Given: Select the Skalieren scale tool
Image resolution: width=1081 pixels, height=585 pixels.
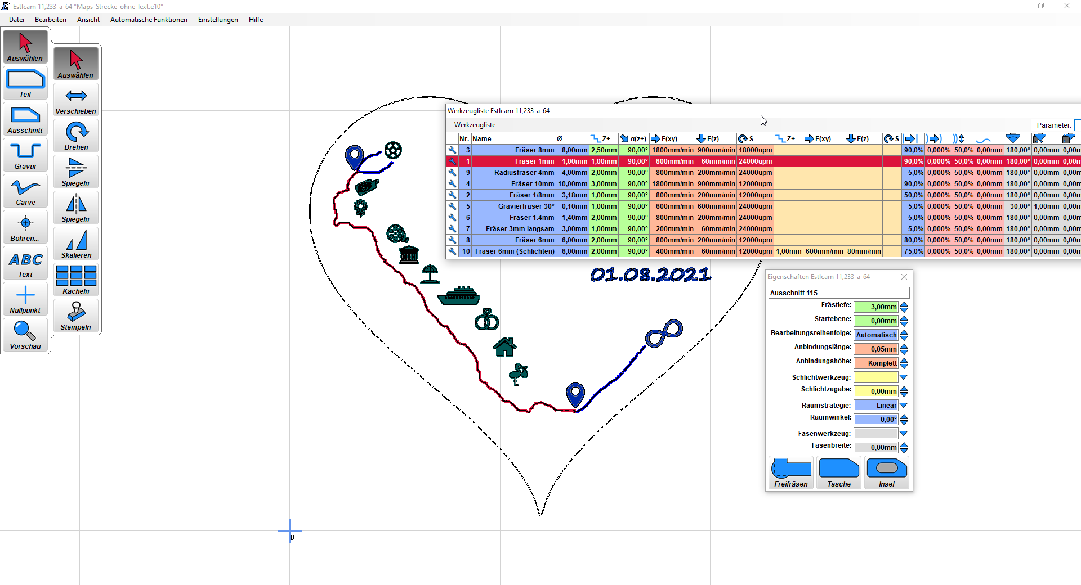Looking at the screenshot, I should coord(76,244).
